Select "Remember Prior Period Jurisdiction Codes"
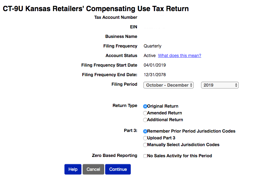 [145, 131]
